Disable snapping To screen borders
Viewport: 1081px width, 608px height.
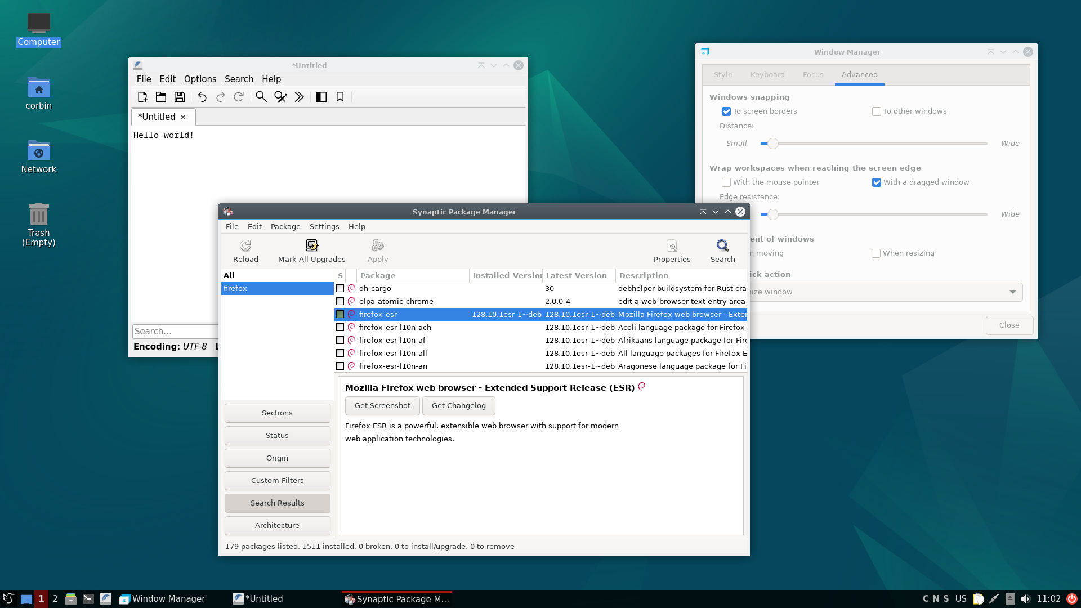tap(726, 111)
